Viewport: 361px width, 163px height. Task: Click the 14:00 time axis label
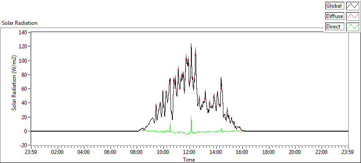(216, 152)
